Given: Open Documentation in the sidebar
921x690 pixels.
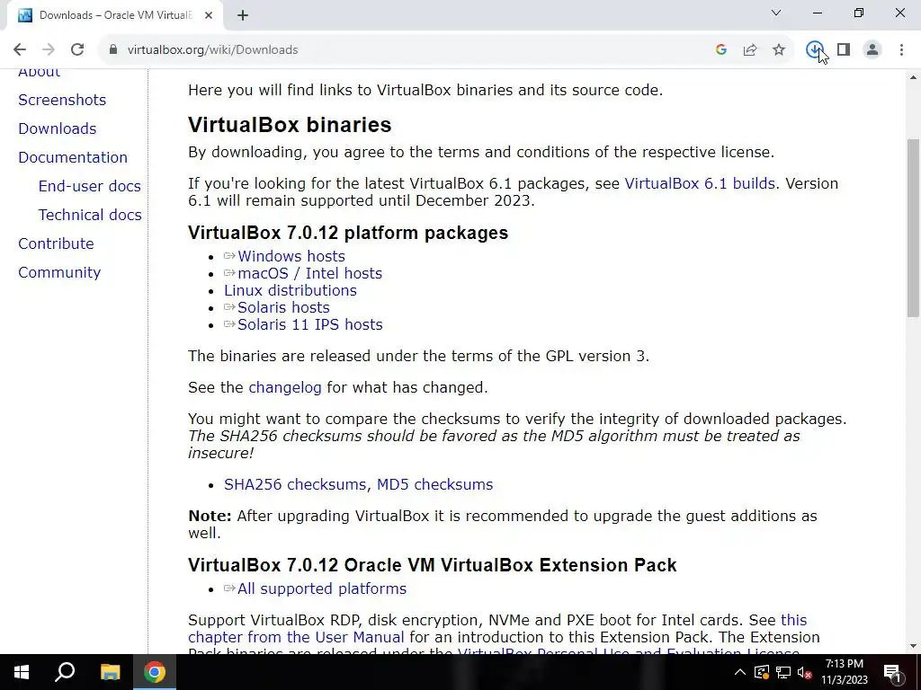Looking at the screenshot, I should [73, 157].
